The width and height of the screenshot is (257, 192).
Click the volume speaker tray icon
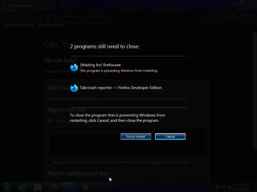(229, 187)
